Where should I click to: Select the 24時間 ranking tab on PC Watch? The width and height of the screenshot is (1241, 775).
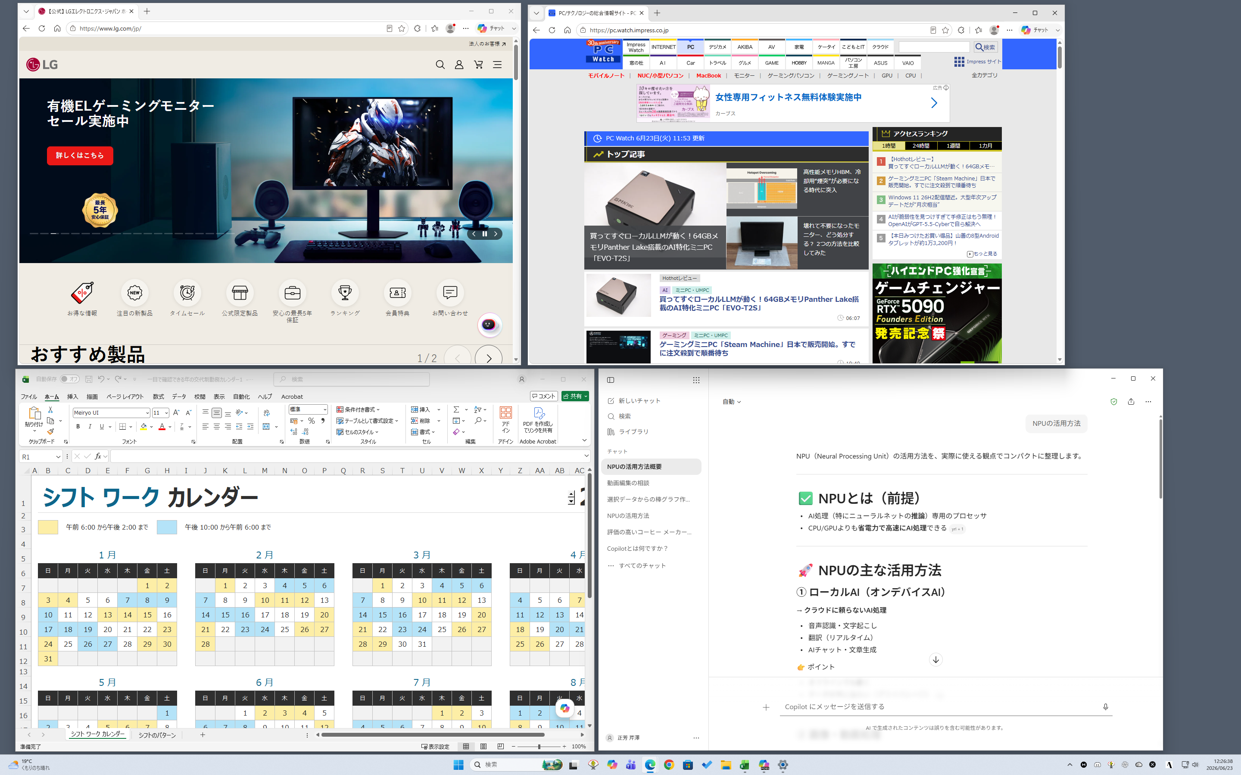pos(920,146)
